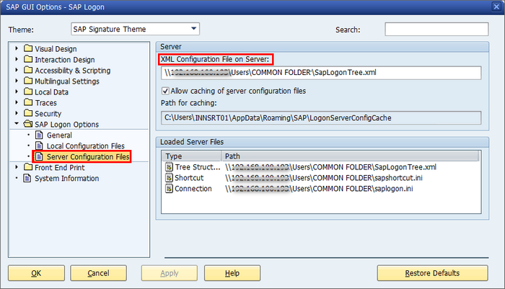
Task: Open Help for SAP GUI options
Action: 232,273
